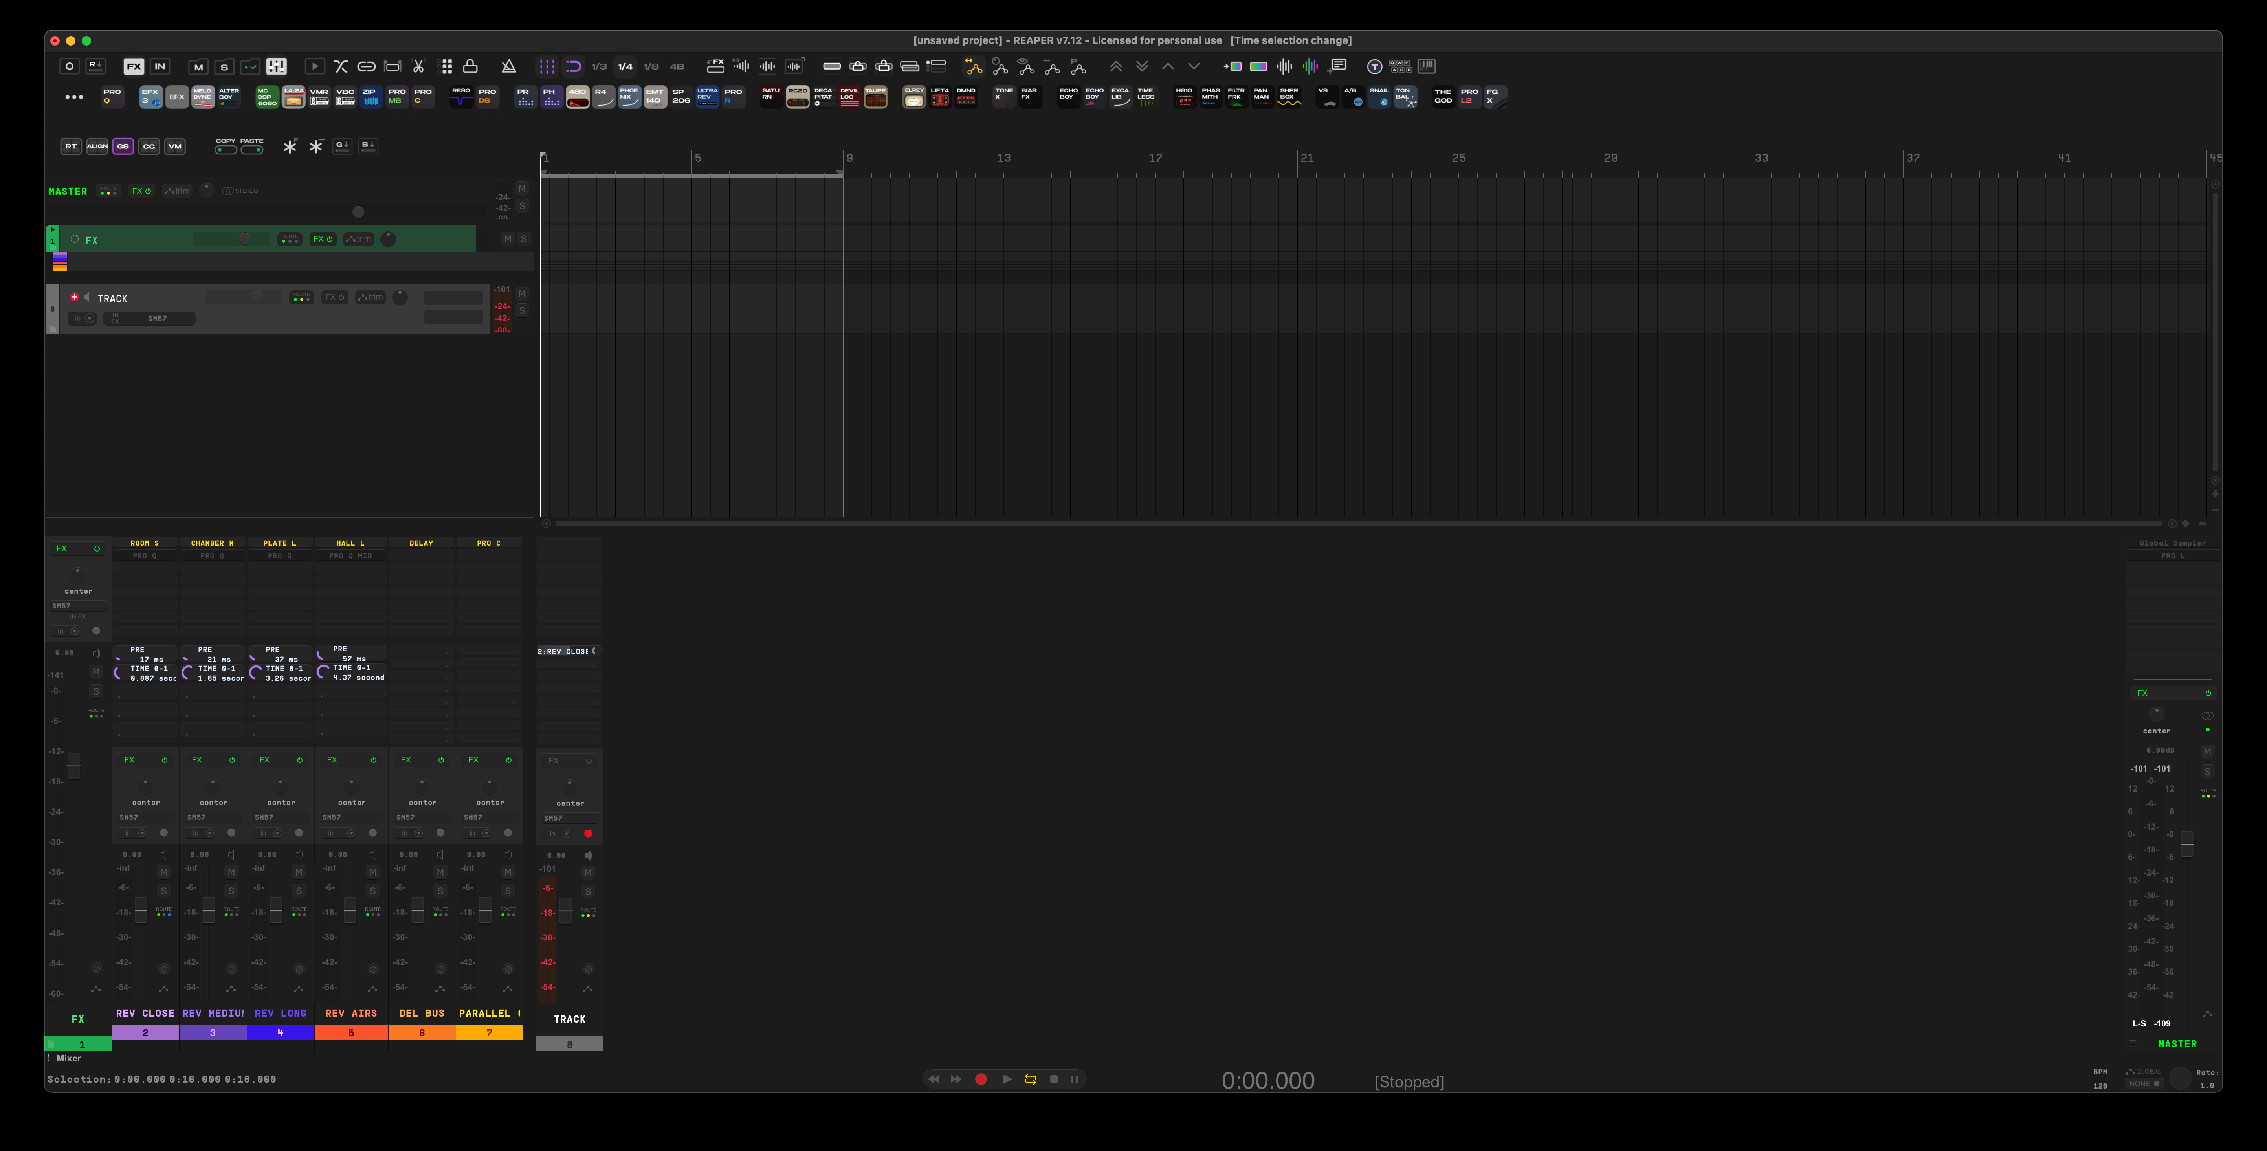Open the Mixer docker tab
This screenshot has height=1151, width=2267.
point(69,1059)
